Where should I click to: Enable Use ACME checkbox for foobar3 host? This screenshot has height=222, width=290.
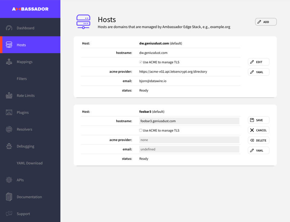pyautogui.click(x=141, y=130)
